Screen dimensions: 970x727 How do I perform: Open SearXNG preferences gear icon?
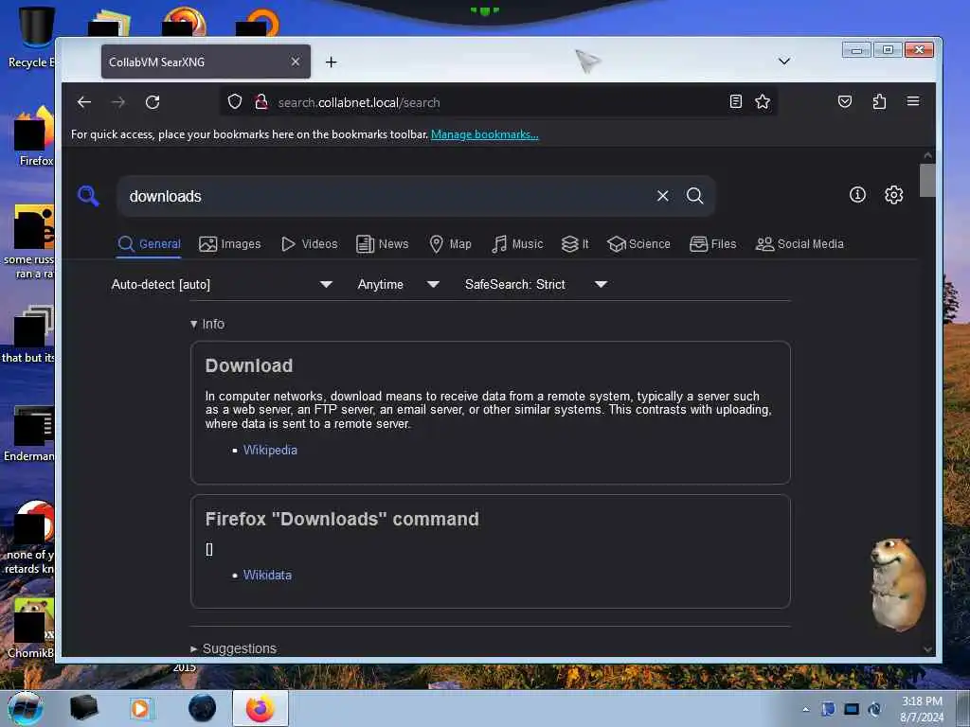(x=893, y=195)
